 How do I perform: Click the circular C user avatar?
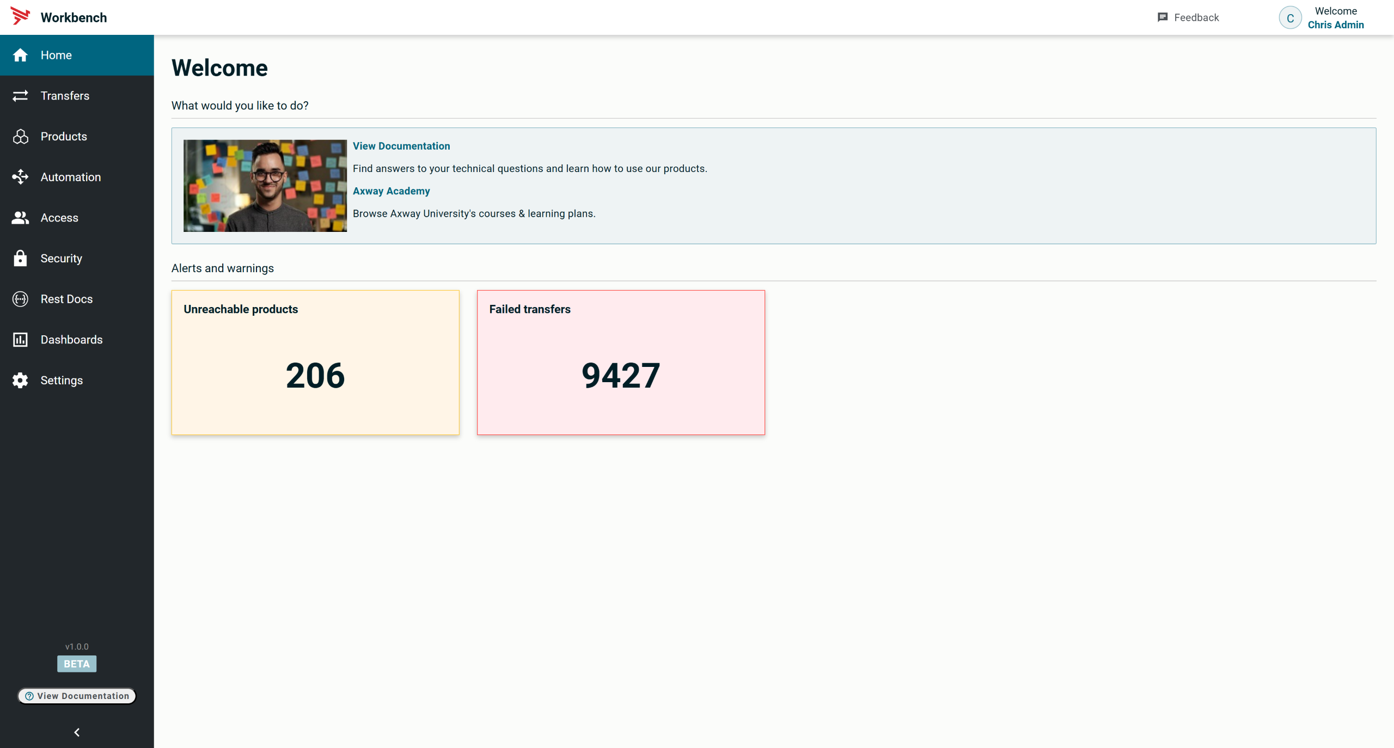pos(1290,18)
